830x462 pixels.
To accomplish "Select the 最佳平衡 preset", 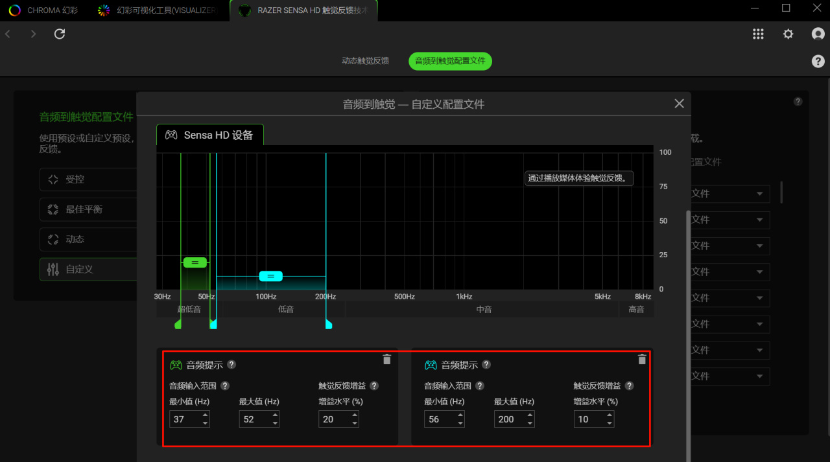I will [88, 209].
